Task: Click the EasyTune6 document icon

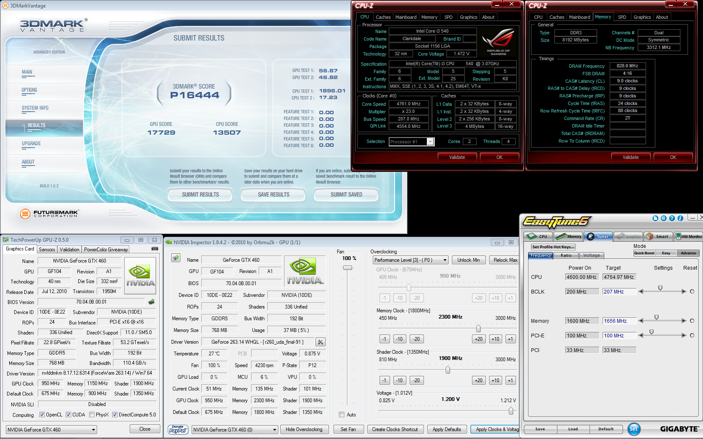Action: pyautogui.click(x=655, y=218)
